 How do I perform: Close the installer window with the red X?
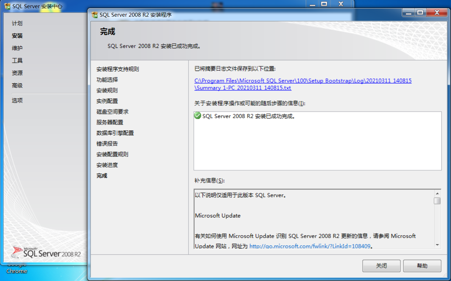tap(436, 13)
